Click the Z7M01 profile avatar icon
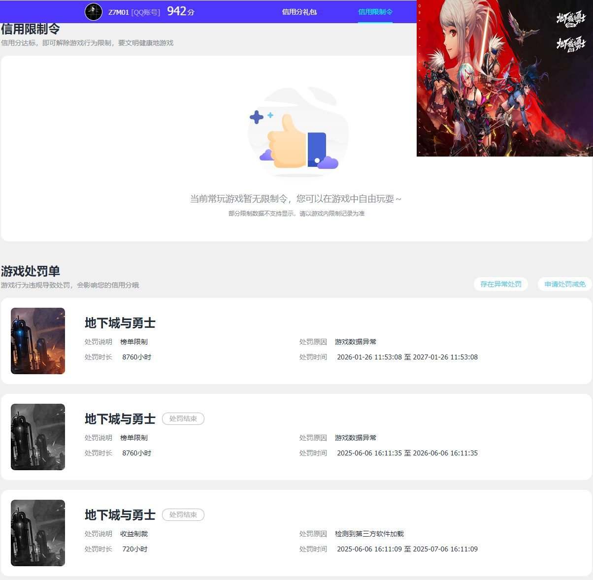 pyautogui.click(x=94, y=12)
